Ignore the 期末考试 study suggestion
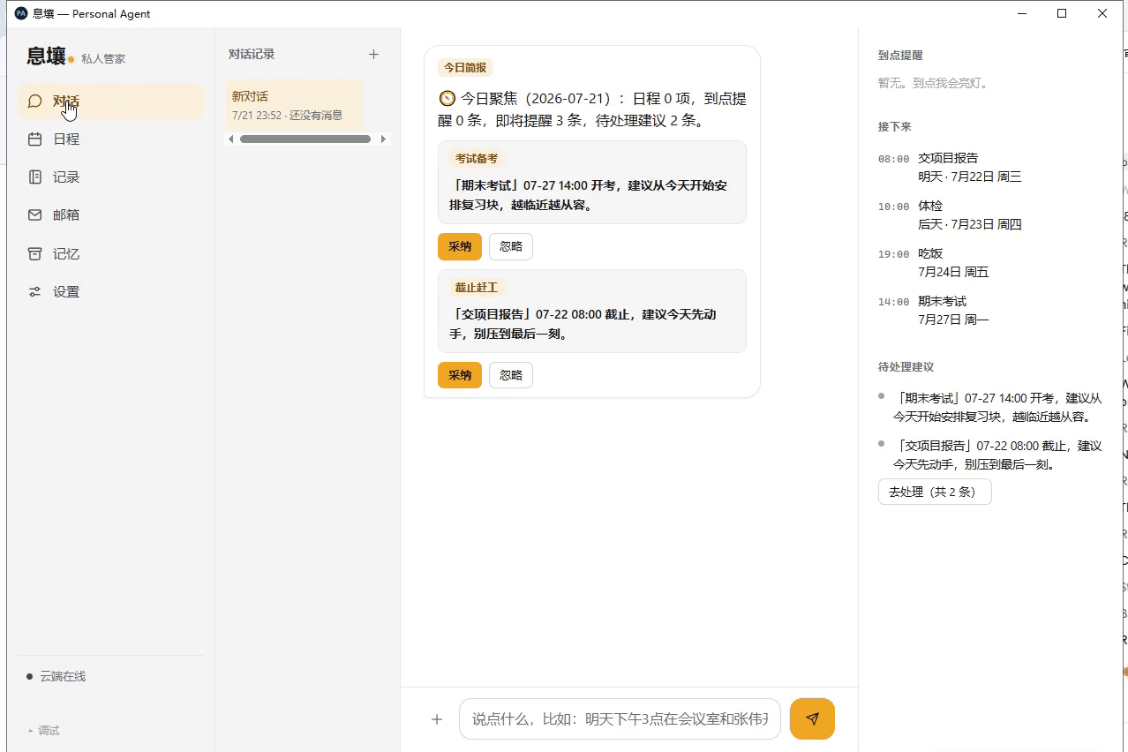The height and width of the screenshot is (752, 1128). point(511,247)
